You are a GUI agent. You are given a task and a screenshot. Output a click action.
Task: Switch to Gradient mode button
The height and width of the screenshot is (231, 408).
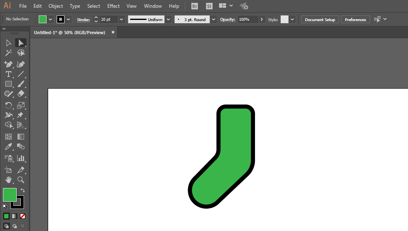[x=15, y=216]
